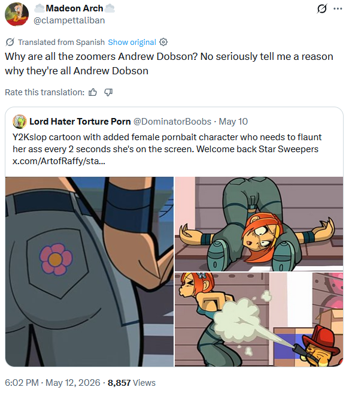Click the 8,857 Views count
349x393 pixels.
point(132,383)
